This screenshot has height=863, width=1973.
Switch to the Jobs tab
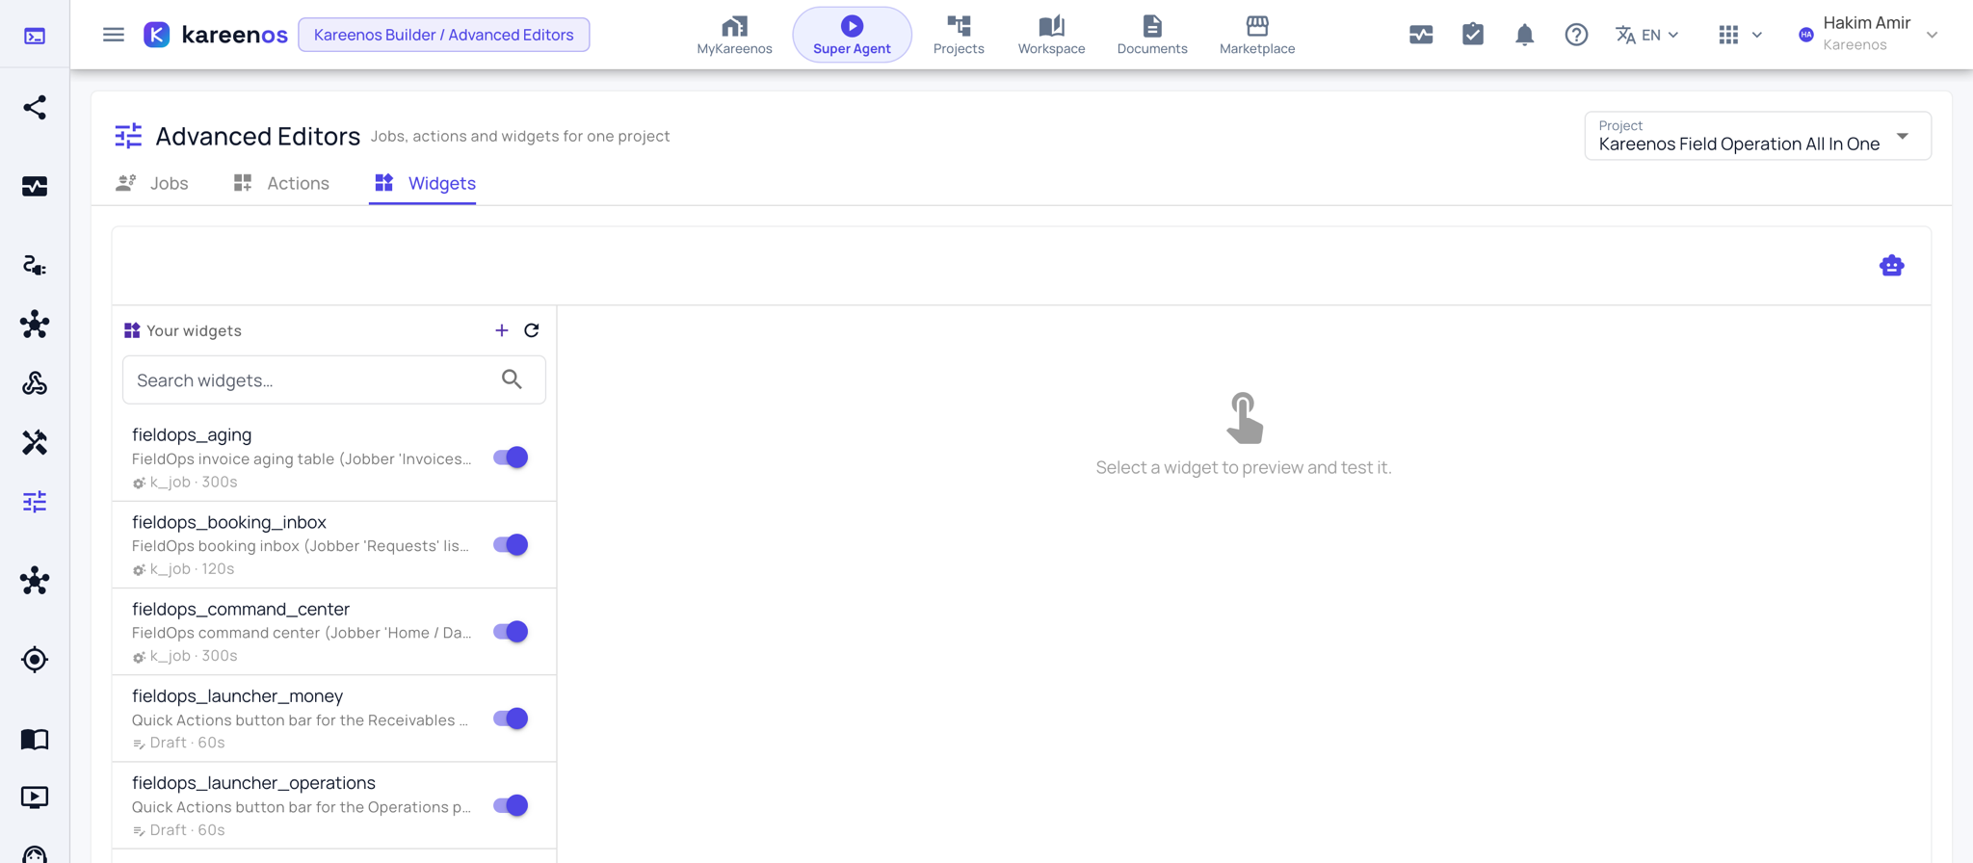pos(152,183)
